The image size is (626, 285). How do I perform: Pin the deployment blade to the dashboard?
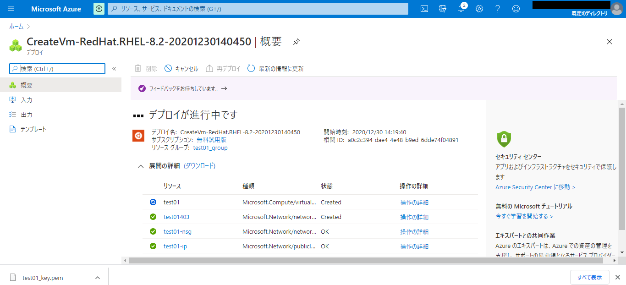coord(297,42)
